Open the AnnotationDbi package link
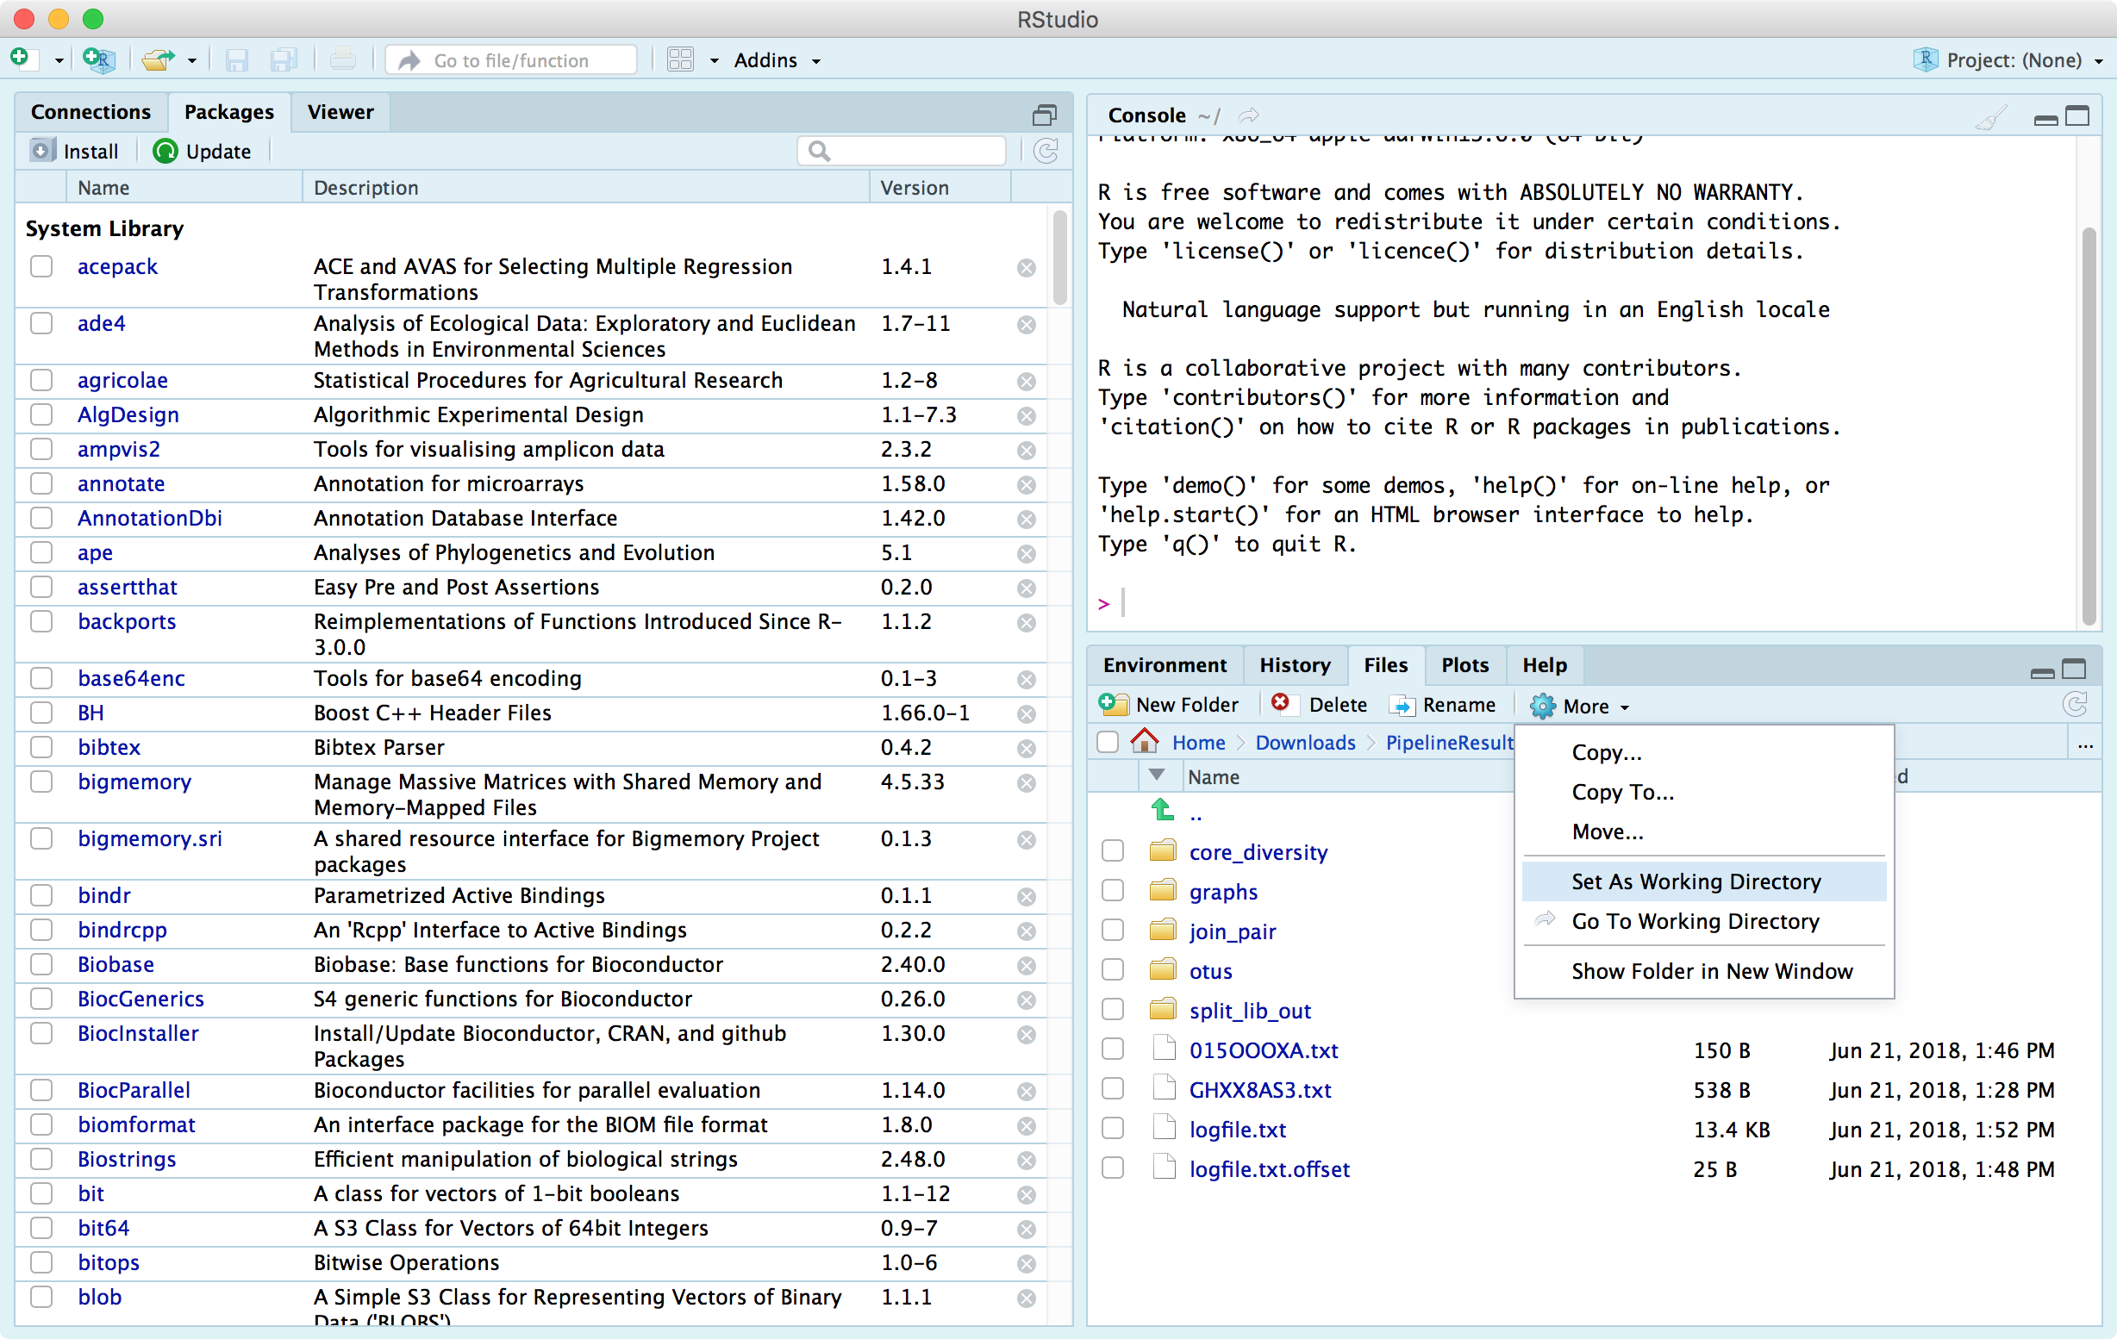This screenshot has height=1339, width=2117. point(149,519)
